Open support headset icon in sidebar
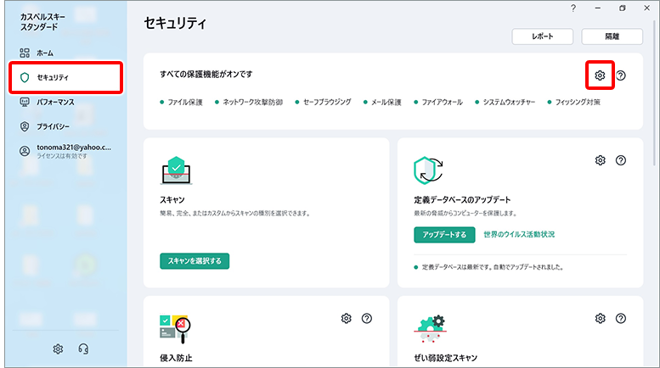The image size is (660, 368). pyautogui.click(x=83, y=349)
